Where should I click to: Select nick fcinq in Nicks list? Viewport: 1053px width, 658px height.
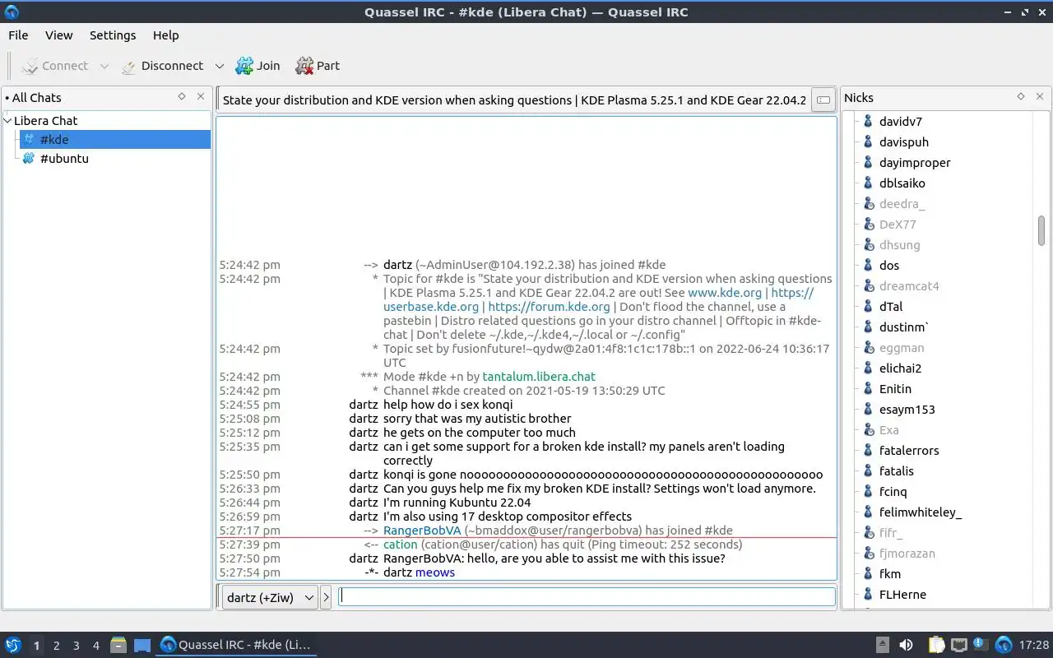(893, 492)
